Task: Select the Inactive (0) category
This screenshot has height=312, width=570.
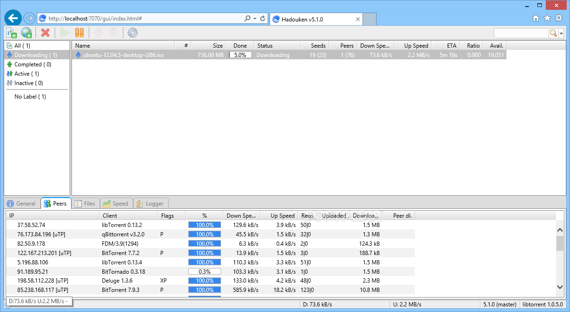Action: point(37,83)
